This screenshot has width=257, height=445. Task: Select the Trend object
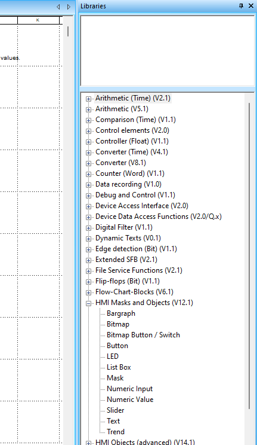tap(116, 432)
